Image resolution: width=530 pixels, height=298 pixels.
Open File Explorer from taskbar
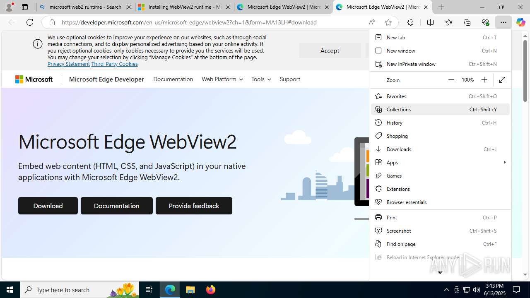pos(190,290)
